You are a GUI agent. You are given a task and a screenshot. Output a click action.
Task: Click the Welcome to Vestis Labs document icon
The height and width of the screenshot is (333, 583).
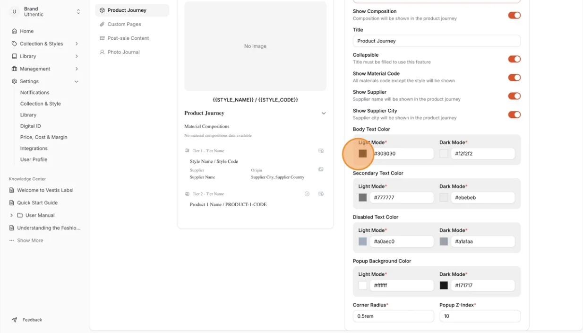(x=12, y=190)
